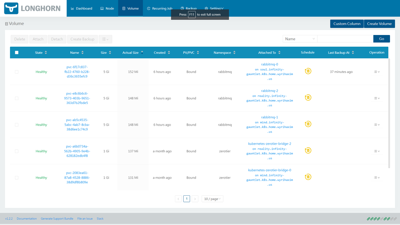Click the '152 Mi' actual size cell
400x225 pixels.
(x=133, y=72)
